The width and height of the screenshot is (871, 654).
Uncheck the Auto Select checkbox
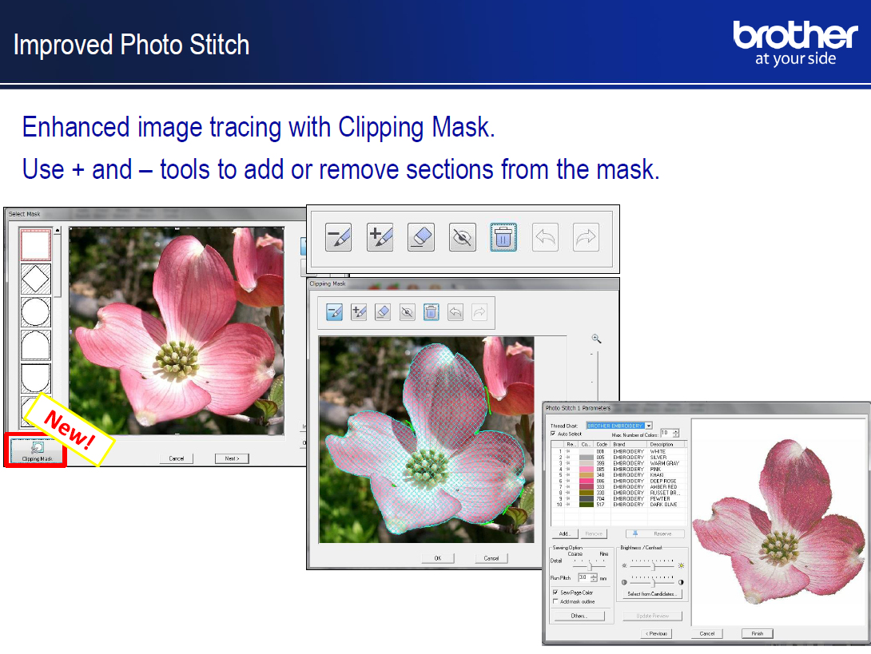coord(554,434)
